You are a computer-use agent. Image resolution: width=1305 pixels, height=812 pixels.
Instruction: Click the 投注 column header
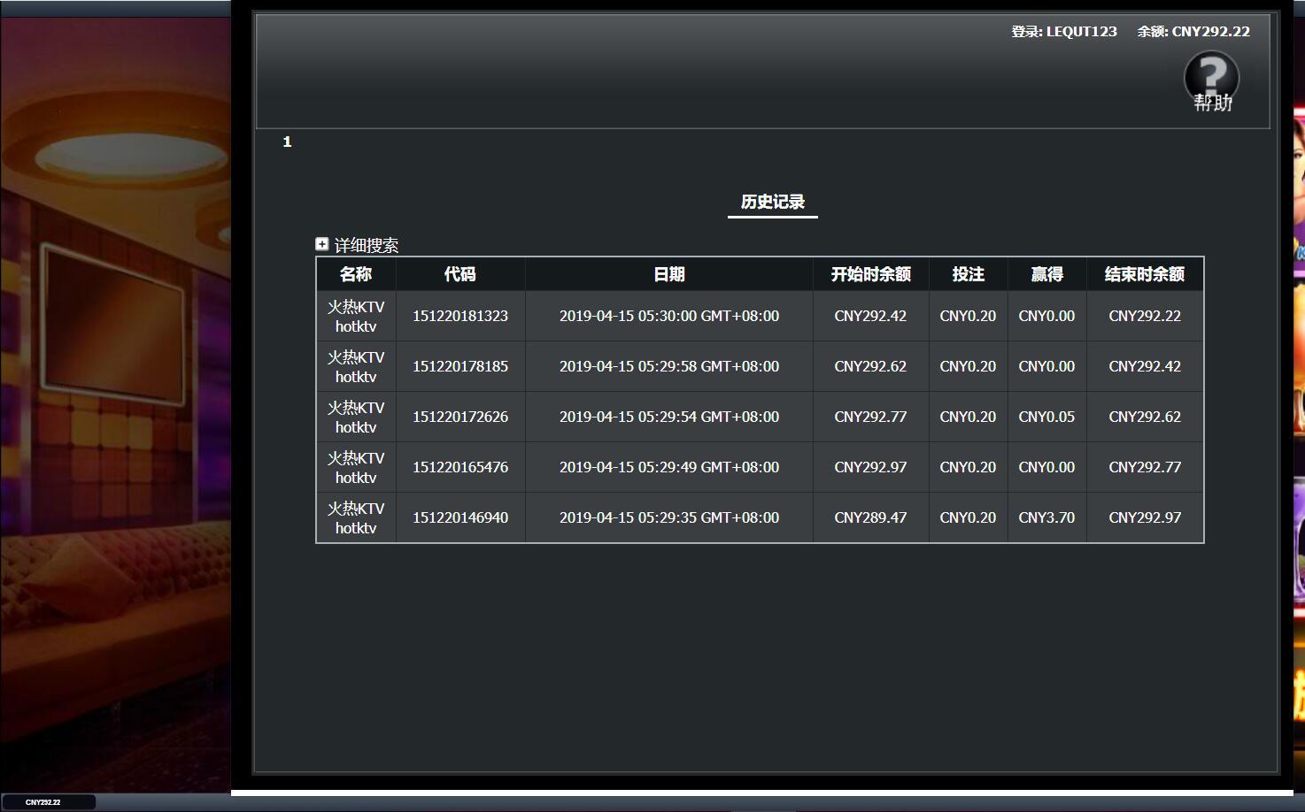tap(969, 274)
